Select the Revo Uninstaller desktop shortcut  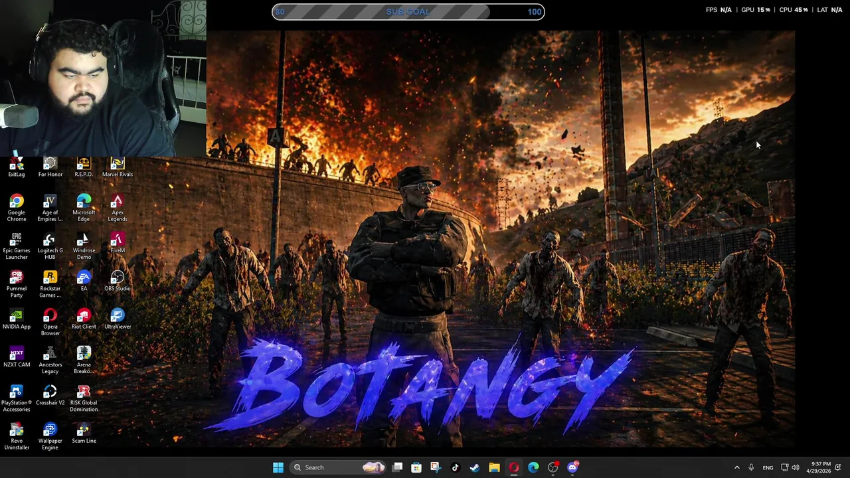point(17,437)
